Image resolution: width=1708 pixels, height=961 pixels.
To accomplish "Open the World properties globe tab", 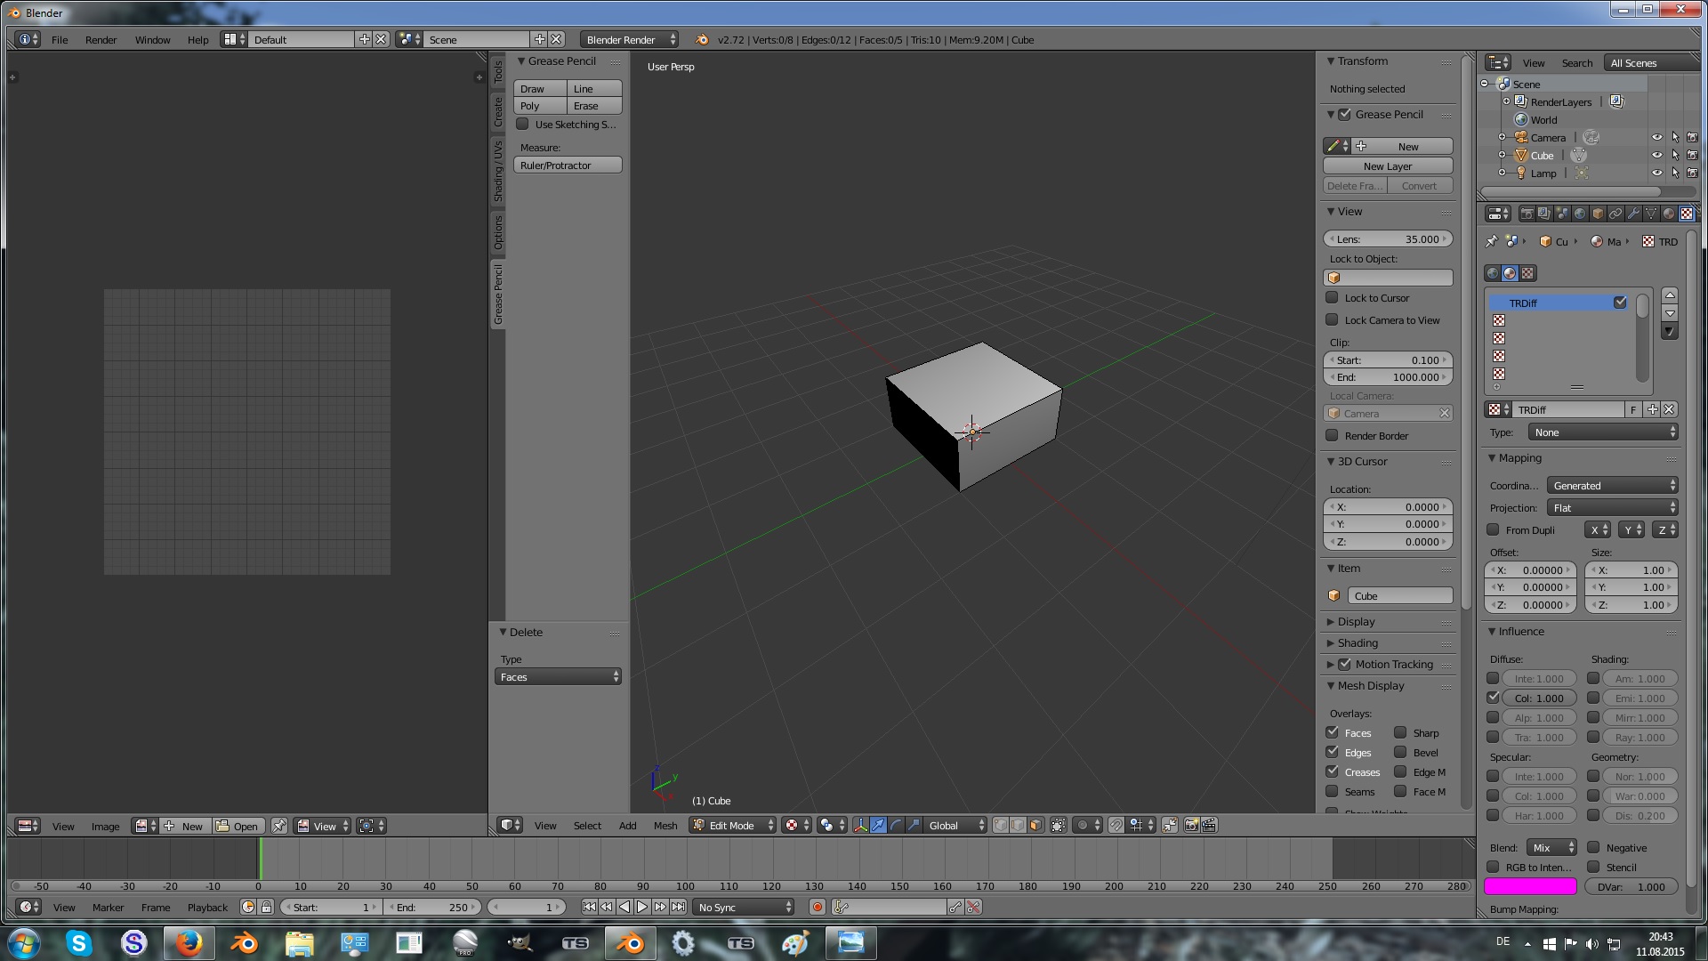I will (1580, 214).
